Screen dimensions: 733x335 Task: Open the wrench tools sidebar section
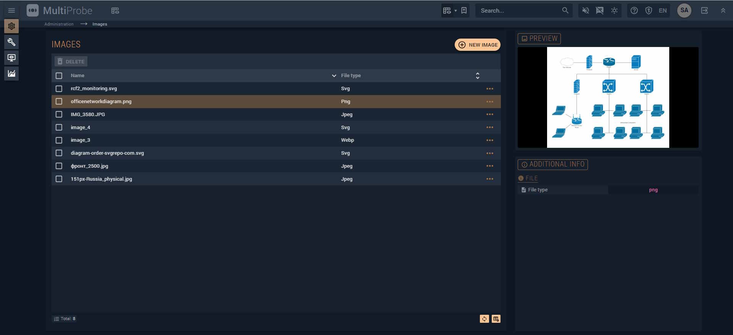[11, 42]
